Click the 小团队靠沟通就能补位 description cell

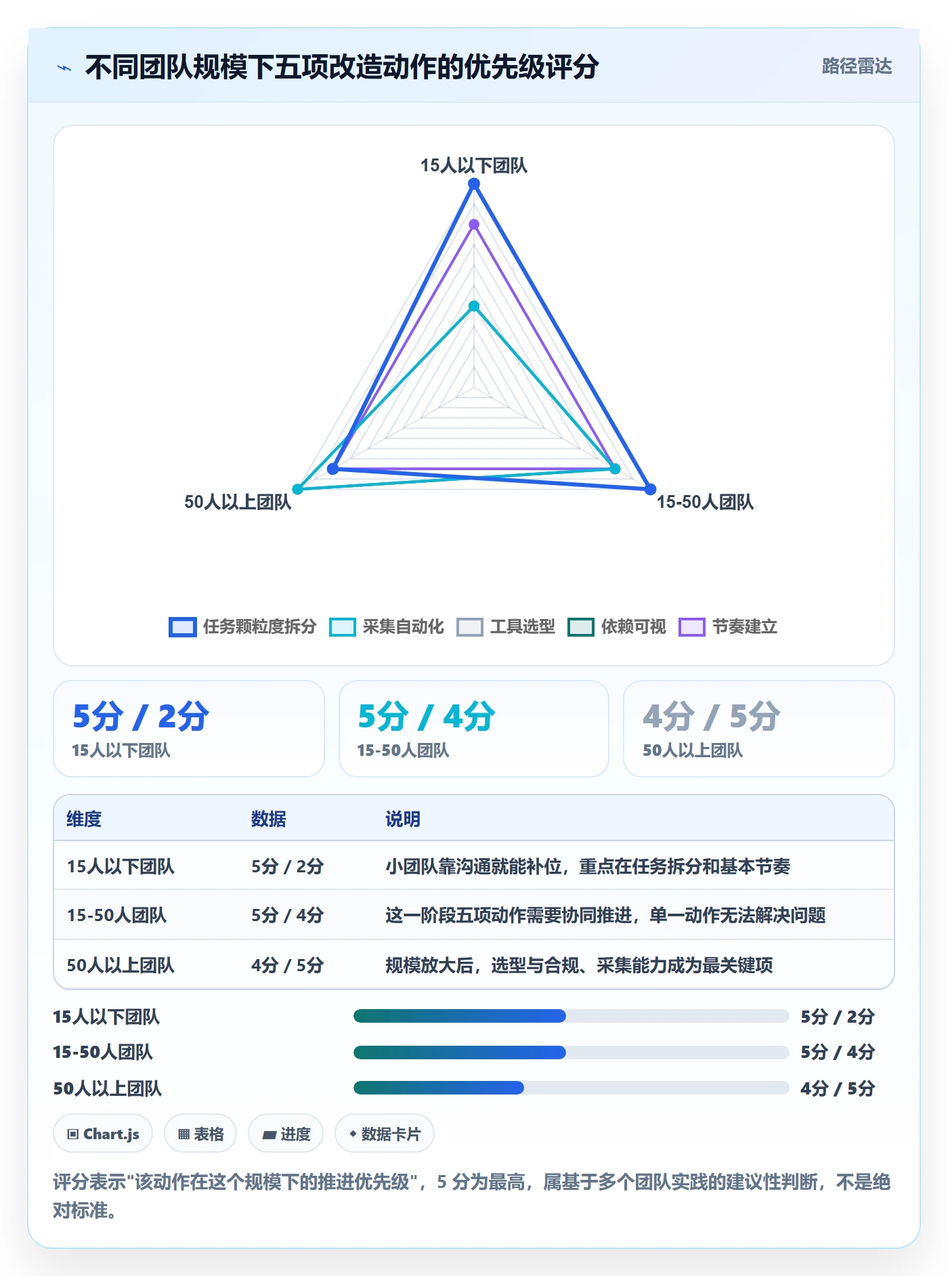coord(588,866)
